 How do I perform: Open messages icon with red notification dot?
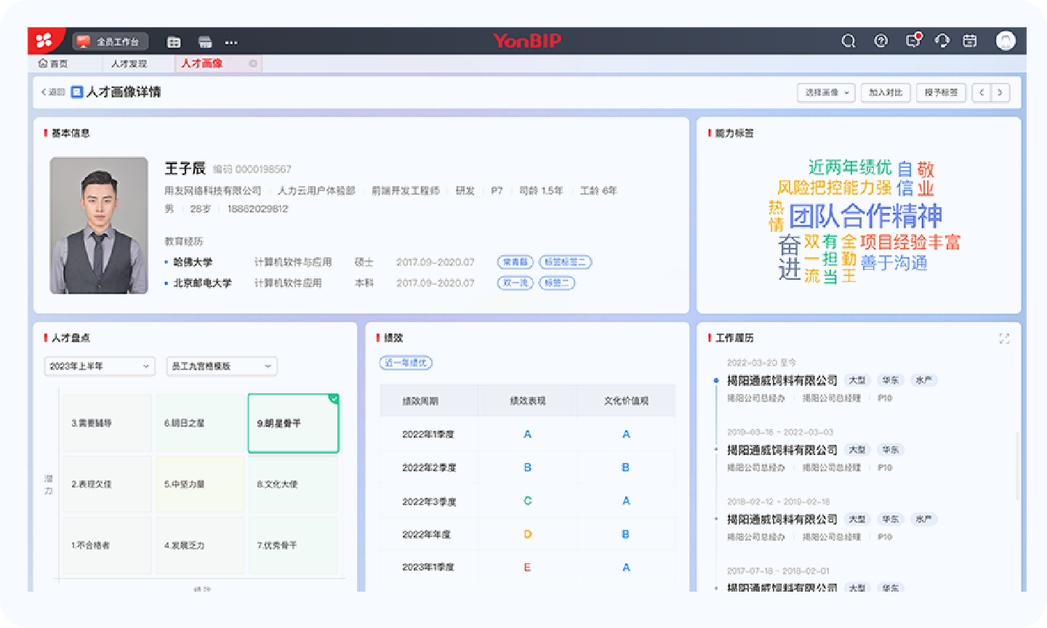[x=913, y=41]
